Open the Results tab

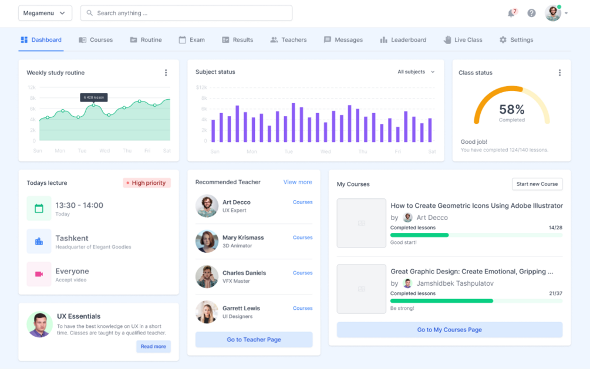237,39
